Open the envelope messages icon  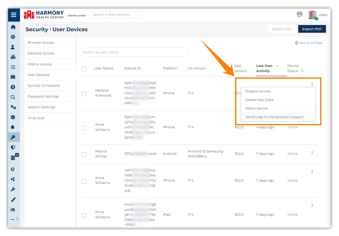coord(13,77)
